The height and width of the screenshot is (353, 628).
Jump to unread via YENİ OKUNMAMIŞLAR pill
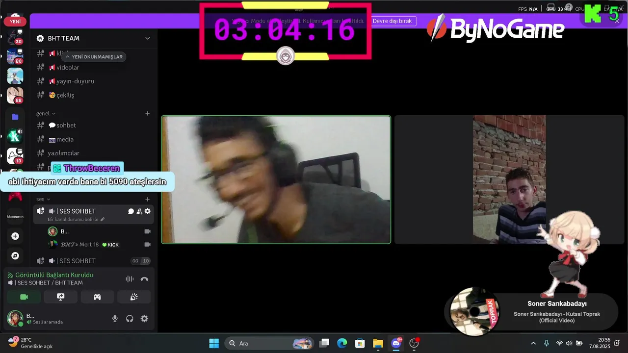click(x=93, y=57)
